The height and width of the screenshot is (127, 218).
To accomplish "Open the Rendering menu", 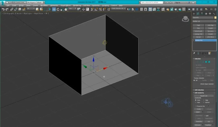I will click(77, 6).
